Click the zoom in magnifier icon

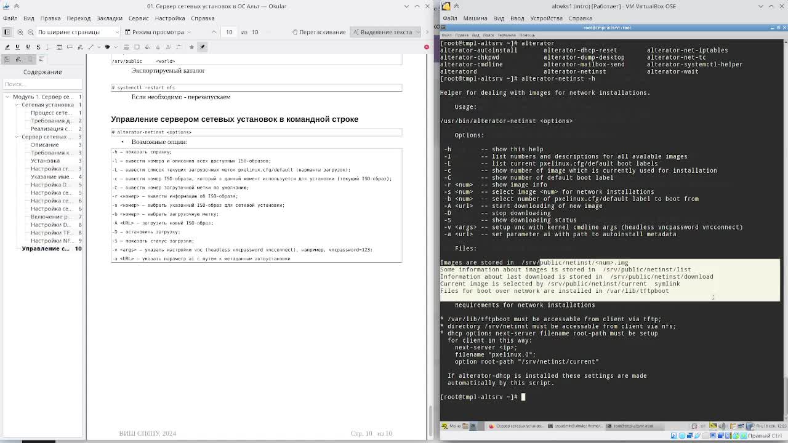pyautogui.click(x=20, y=31)
